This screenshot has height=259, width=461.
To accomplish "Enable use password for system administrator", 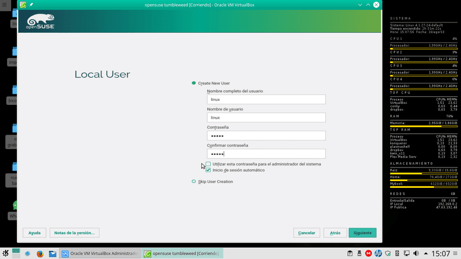I will point(208,164).
